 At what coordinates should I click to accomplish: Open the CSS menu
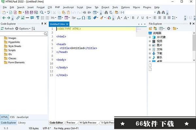50,8
